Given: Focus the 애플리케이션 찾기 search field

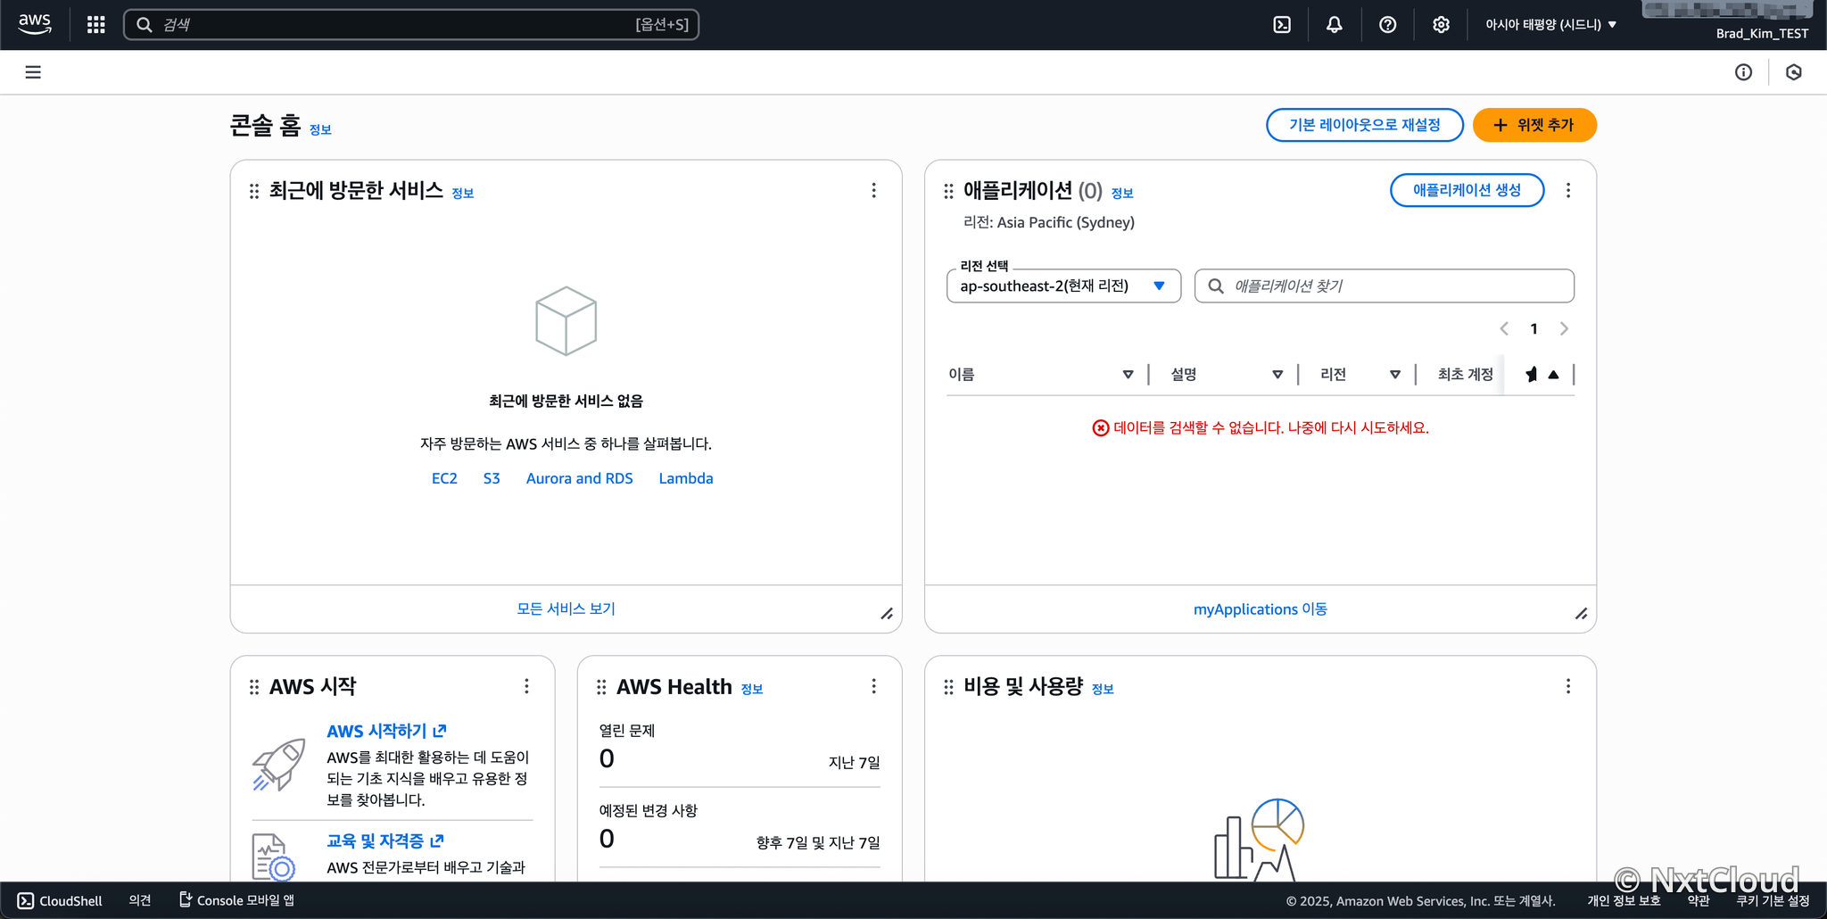Looking at the screenshot, I should pos(1385,286).
